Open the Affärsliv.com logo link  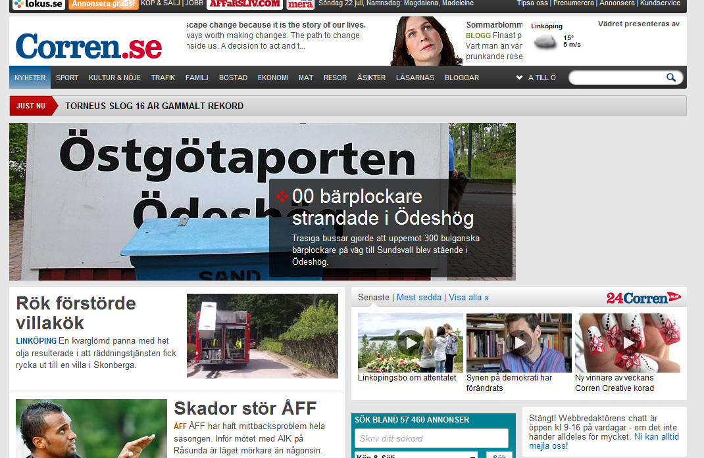245,4
